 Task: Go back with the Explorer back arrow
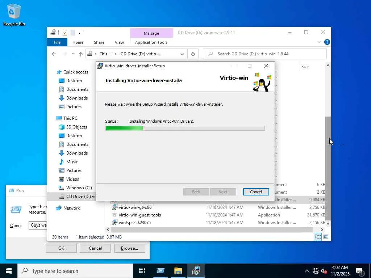(x=54, y=54)
